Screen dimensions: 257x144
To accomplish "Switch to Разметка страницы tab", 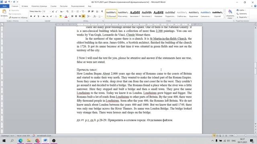I will point(39,6).
